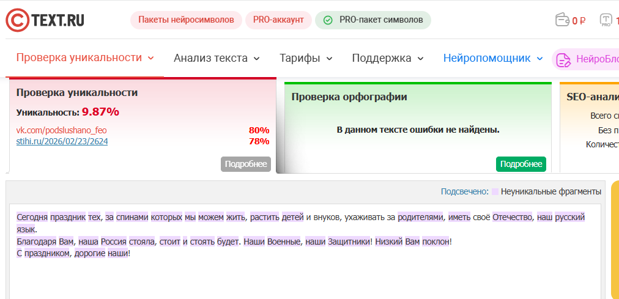Click the 80% match percentage
Screen dimensions: 619x299
click(x=259, y=130)
